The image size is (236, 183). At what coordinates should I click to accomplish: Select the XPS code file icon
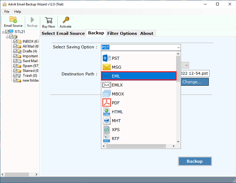click(x=107, y=130)
